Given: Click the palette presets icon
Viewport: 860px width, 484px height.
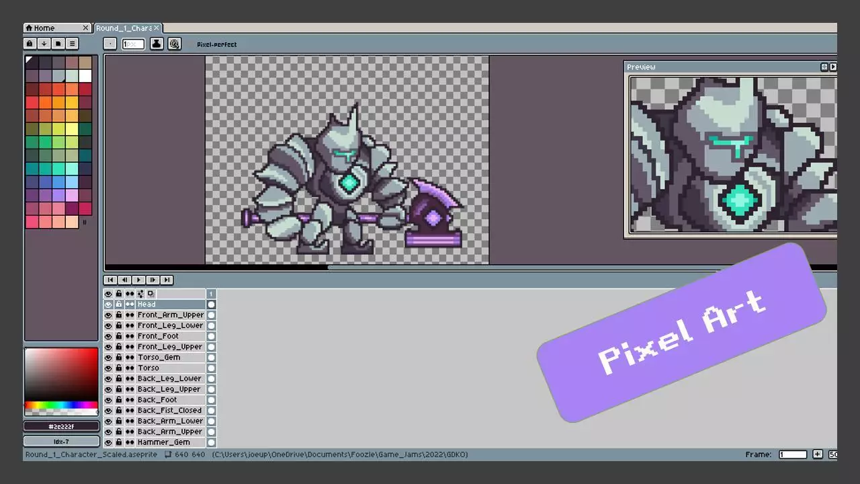Looking at the screenshot, I should [58, 44].
